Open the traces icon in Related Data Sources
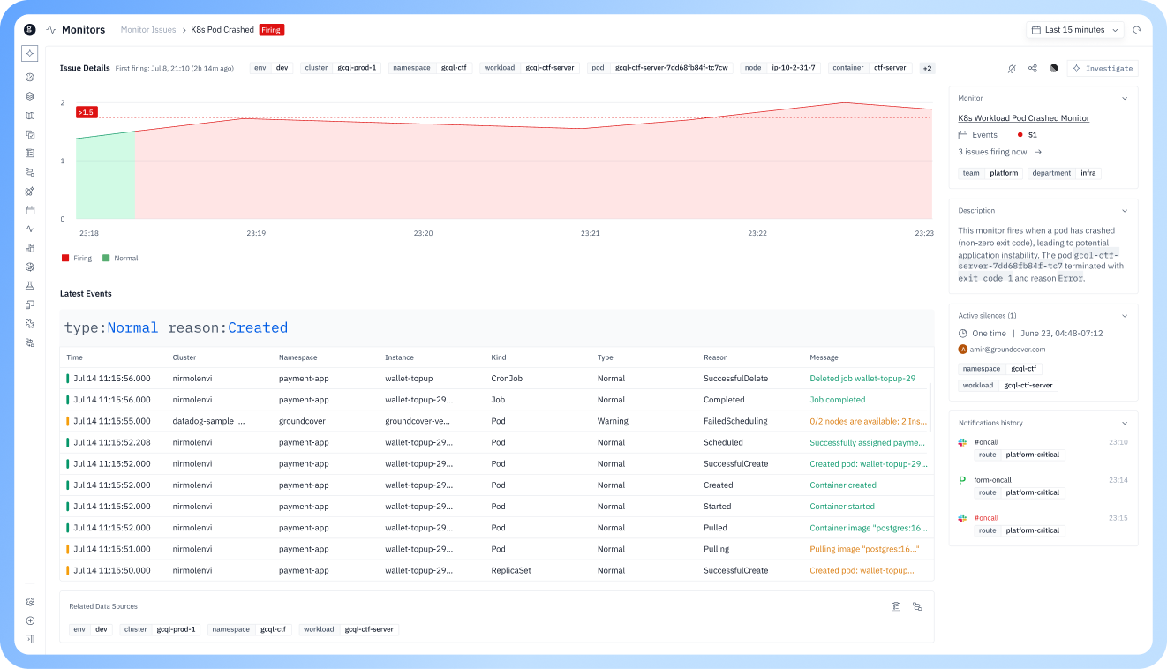The width and height of the screenshot is (1167, 669). tap(917, 606)
